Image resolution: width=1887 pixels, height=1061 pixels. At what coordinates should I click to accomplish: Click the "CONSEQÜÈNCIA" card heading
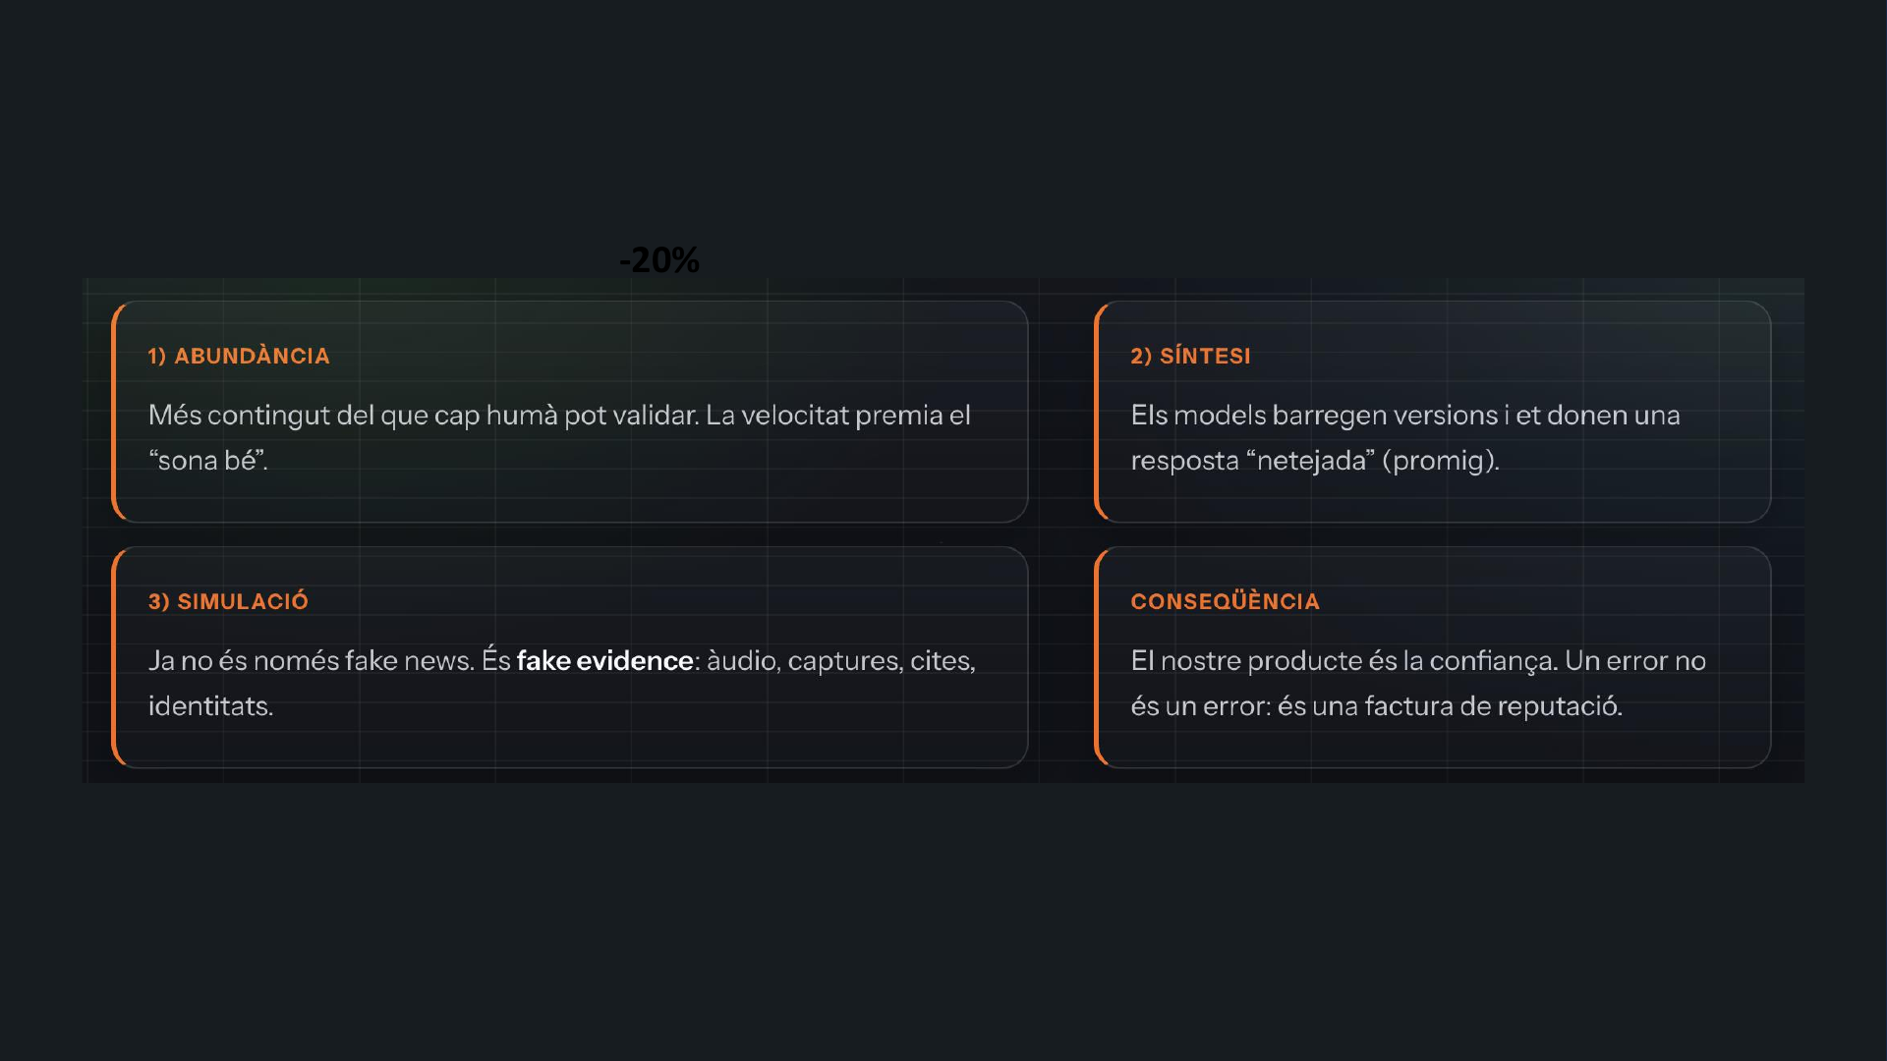coord(1225,601)
